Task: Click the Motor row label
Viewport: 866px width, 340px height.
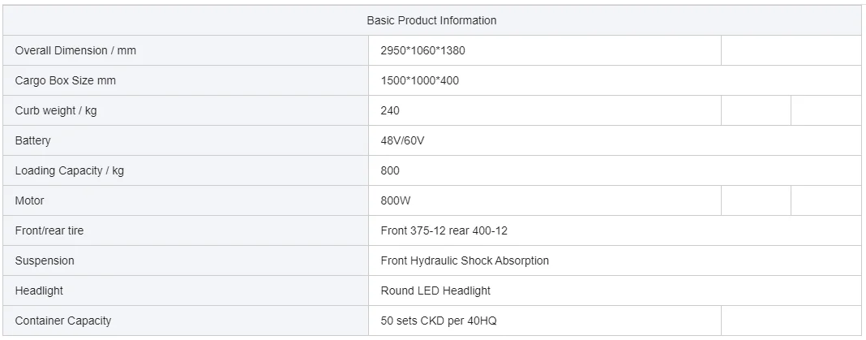Action: [x=29, y=200]
